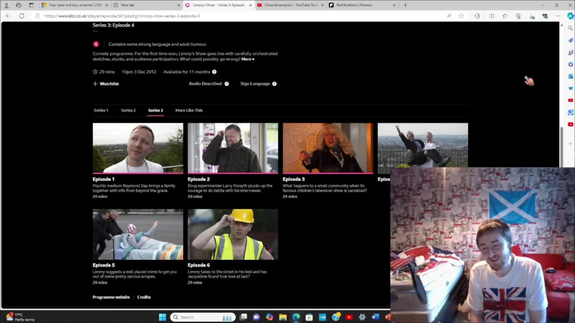Open the Episode 5 title link

click(x=103, y=265)
